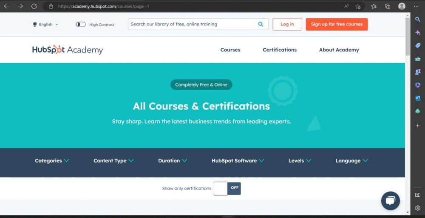Add a site to sidebar
This screenshot has height=218, width=425.
418,126
